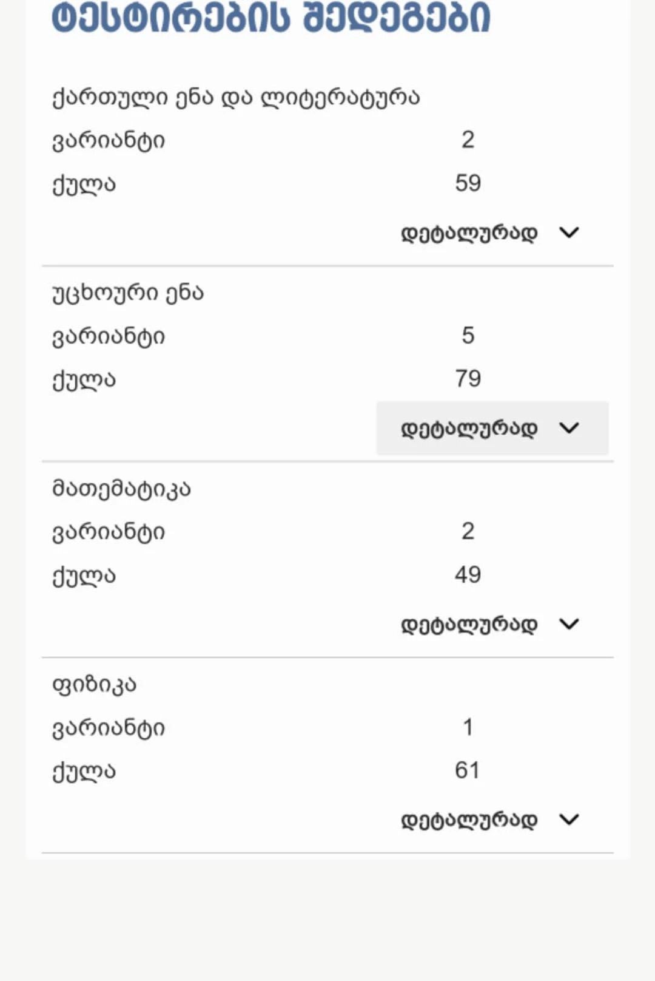
Task: Click the score value 79
Action: click(x=468, y=379)
